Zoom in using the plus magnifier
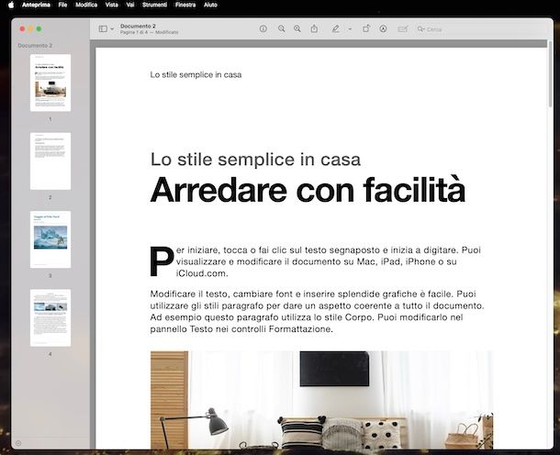This screenshot has height=455, width=560. 297,29
